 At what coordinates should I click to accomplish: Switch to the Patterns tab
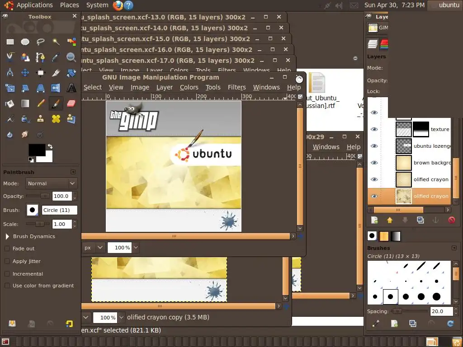tap(384, 236)
